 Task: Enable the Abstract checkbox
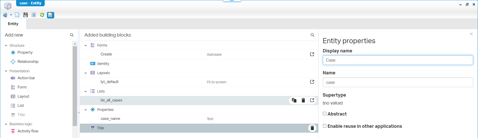coord(325,114)
